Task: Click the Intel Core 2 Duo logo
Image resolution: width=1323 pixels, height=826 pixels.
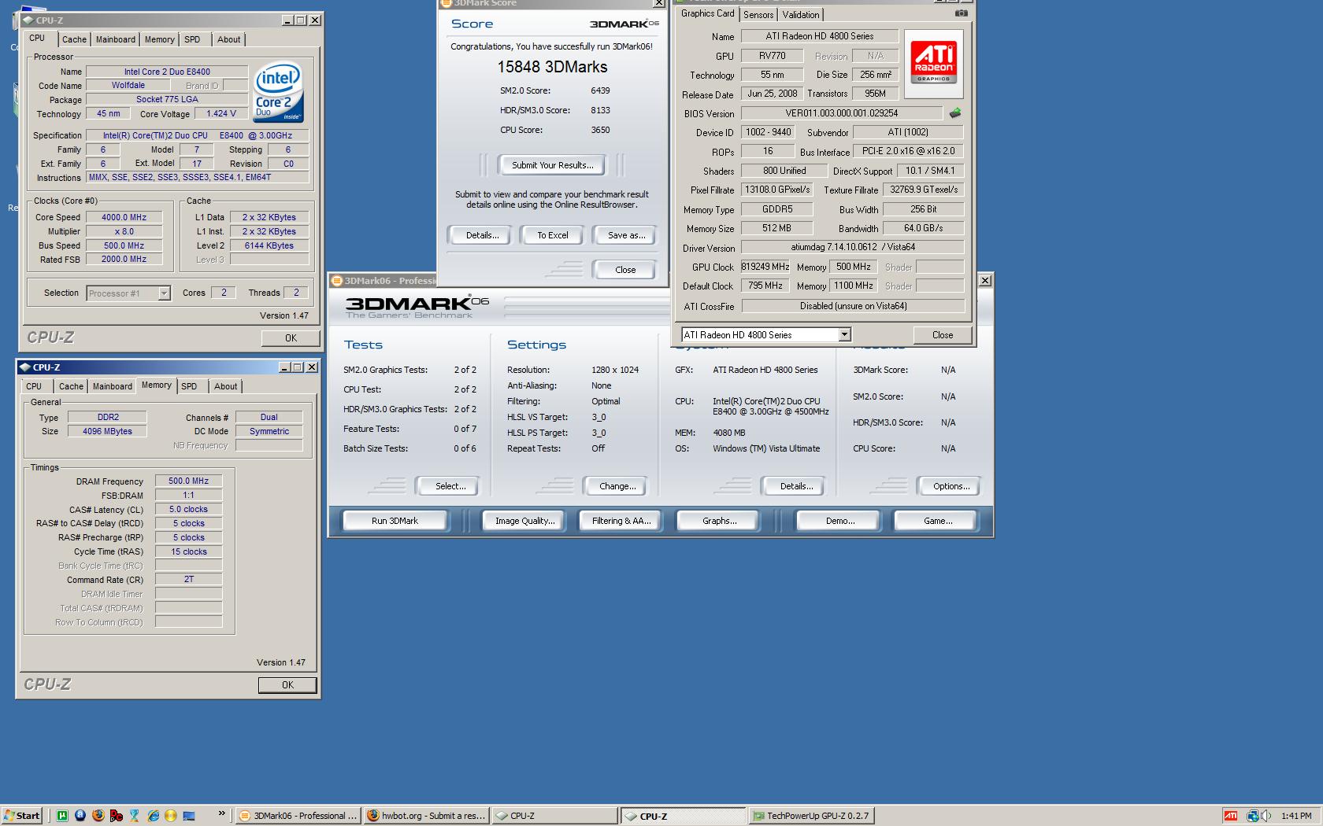Action: click(x=278, y=92)
